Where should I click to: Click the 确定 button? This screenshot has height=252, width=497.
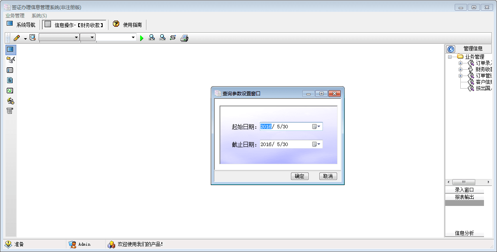(300, 176)
